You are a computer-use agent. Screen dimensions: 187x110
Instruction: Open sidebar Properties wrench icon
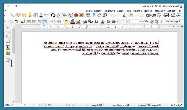tap(8, 35)
